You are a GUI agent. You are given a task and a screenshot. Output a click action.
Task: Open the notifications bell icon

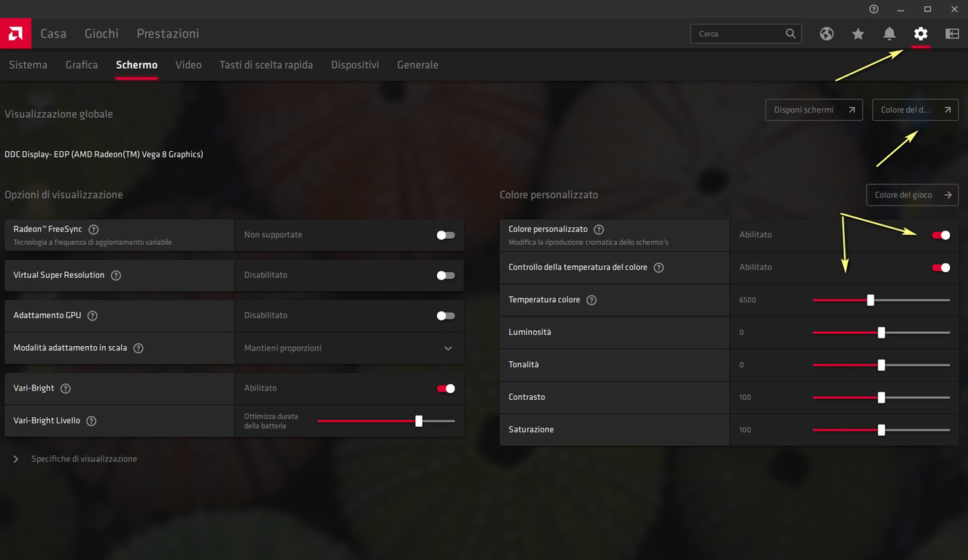coord(889,34)
